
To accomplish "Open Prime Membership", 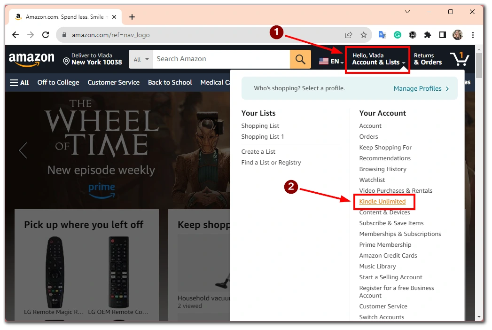I will [385, 245].
